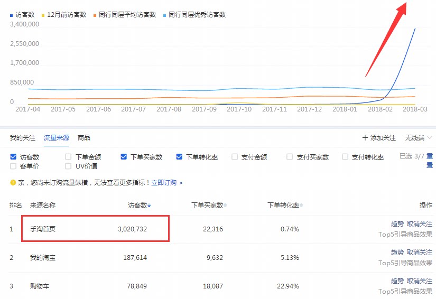Click 取消关注 for 我的淘宝 row
The height and width of the screenshot is (299, 436).
[x=419, y=253]
